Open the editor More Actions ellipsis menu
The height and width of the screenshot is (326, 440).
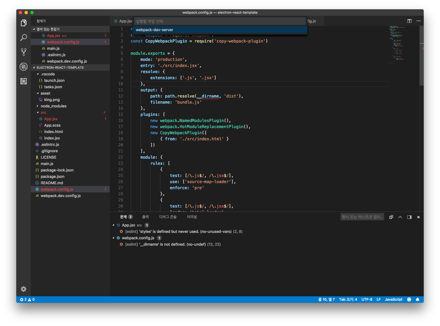click(418, 21)
